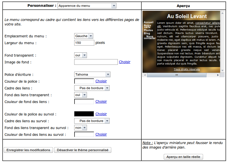228x163 pixels.
Task: Open the Fond des liens transparent dropdown
Action: point(80,95)
